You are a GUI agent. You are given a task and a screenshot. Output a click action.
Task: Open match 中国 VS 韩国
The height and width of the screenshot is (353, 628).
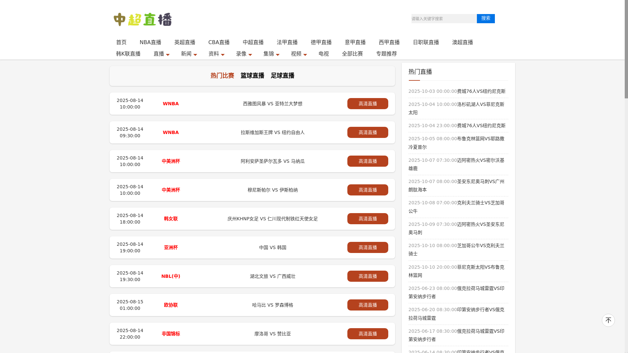(273, 247)
